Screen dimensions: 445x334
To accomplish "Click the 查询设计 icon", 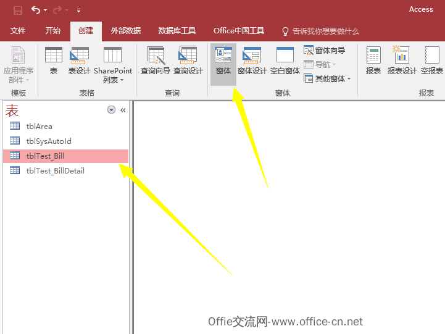I will (188, 61).
